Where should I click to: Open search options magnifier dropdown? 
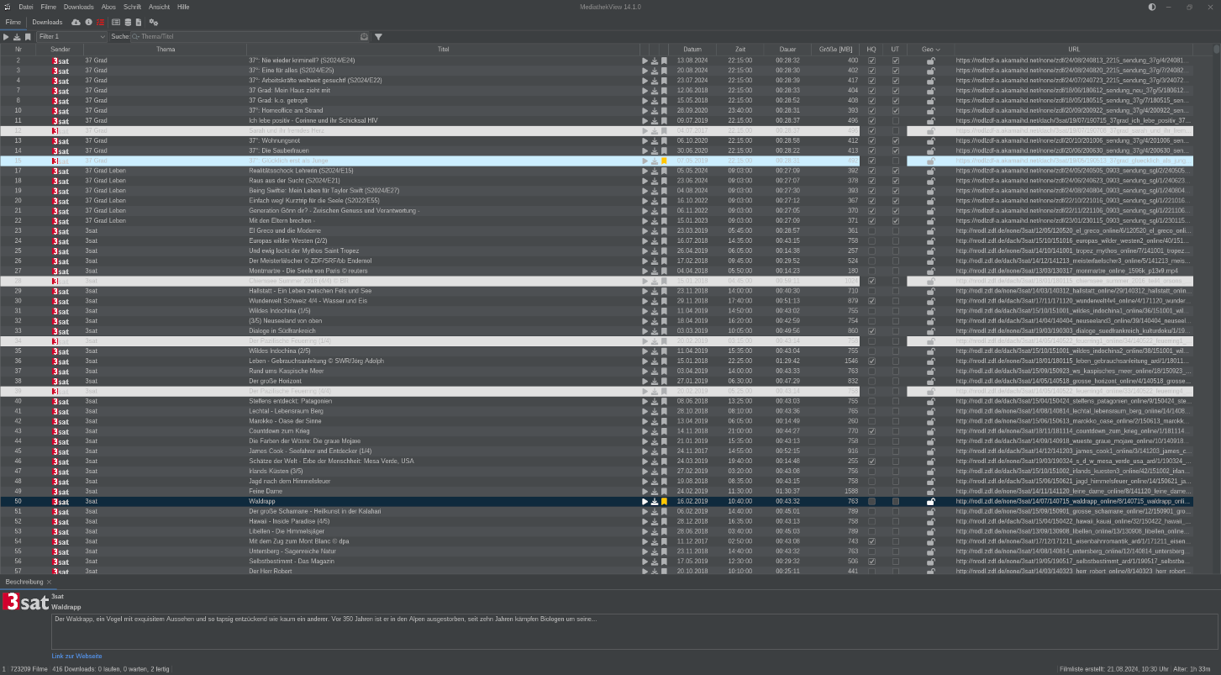(x=134, y=37)
